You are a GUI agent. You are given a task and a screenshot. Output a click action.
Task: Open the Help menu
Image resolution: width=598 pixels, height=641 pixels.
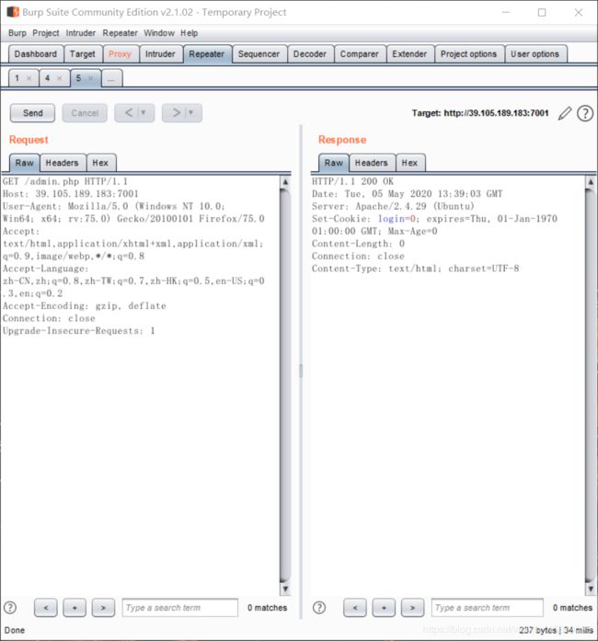click(x=189, y=33)
